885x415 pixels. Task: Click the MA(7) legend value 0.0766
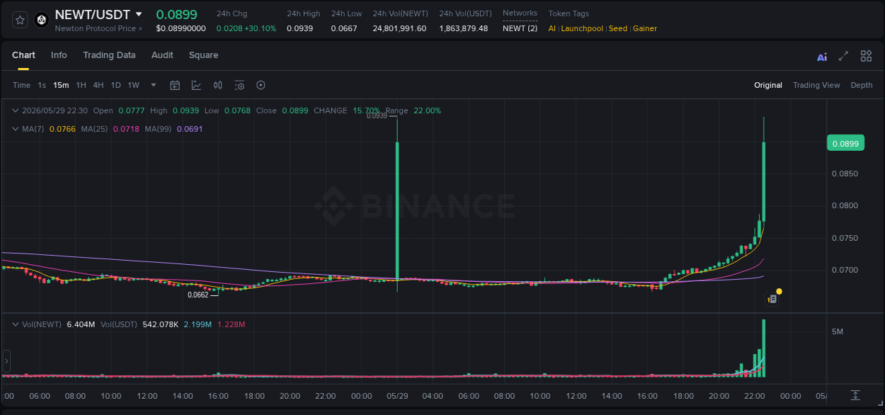click(62, 129)
